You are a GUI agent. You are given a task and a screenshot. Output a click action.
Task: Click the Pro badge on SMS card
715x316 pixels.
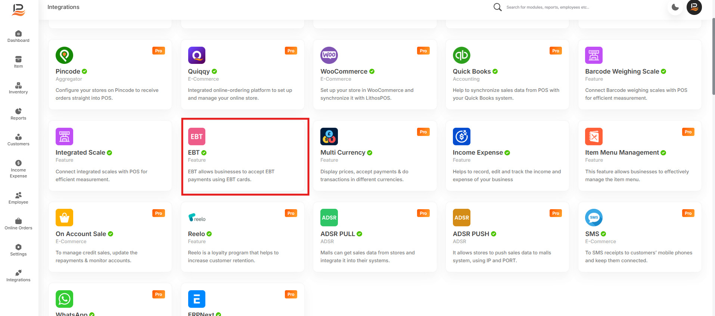[688, 213]
